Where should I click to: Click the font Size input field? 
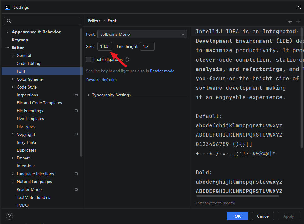pyautogui.click(x=104, y=46)
